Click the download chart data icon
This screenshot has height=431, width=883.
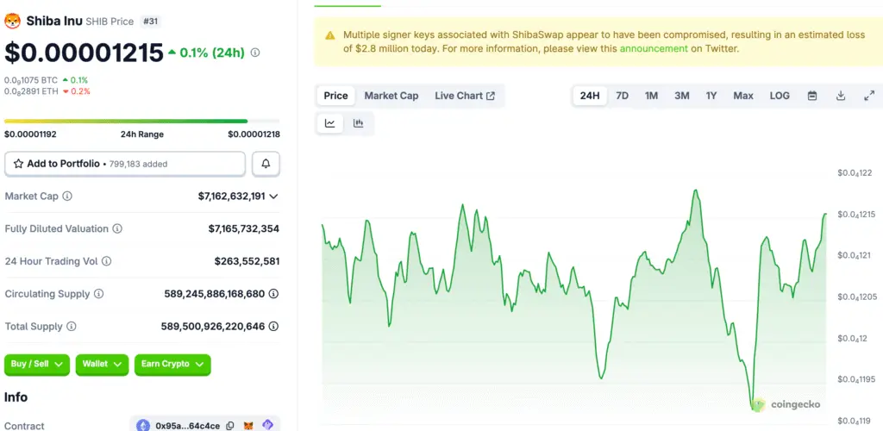pyautogui.click(x=841, y=96)
